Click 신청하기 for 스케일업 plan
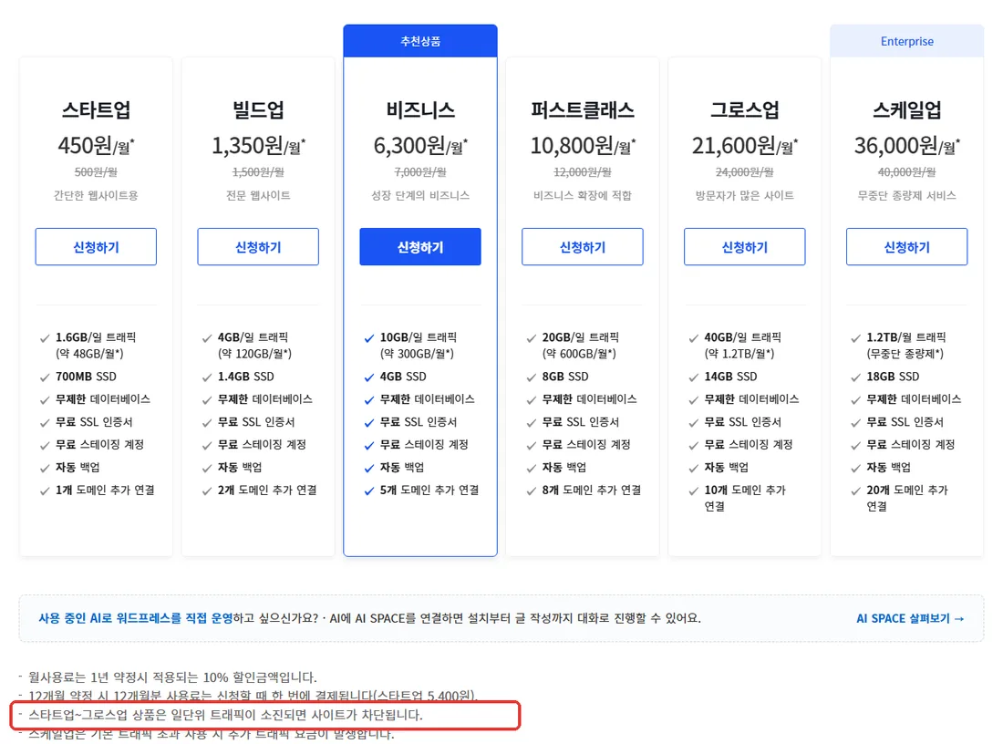The image size is (1003, 744). click(906, 247)
